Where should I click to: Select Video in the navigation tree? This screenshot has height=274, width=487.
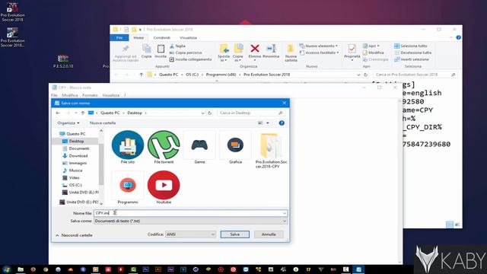click(x=71, y=177)
